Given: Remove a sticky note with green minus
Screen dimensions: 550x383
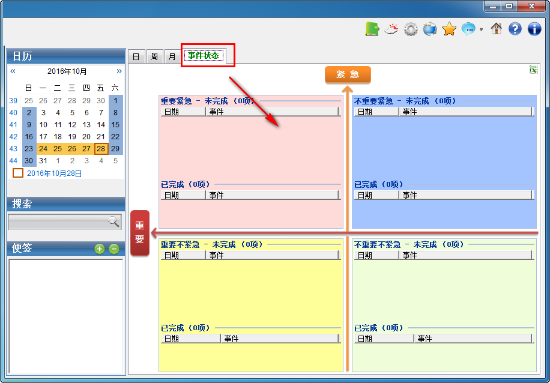Looking at the screenshot, I should (113, 249).
